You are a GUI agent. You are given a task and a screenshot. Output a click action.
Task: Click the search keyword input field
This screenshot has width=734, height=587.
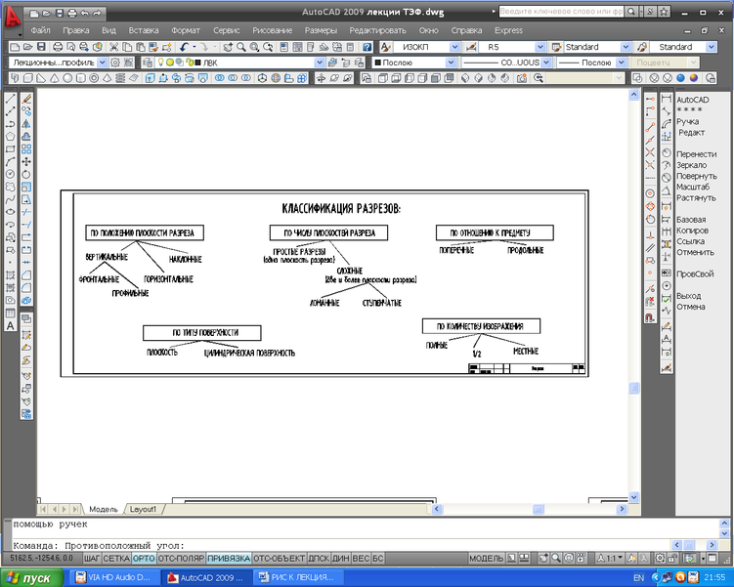pyautogui.click(x=561, y=11)
